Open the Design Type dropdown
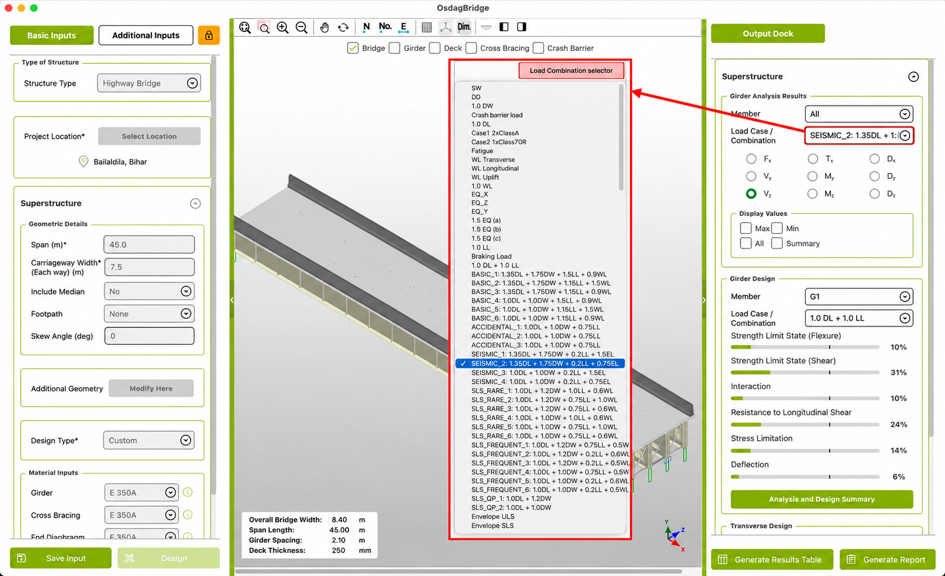The image size is (945, 576). (149, 440)
